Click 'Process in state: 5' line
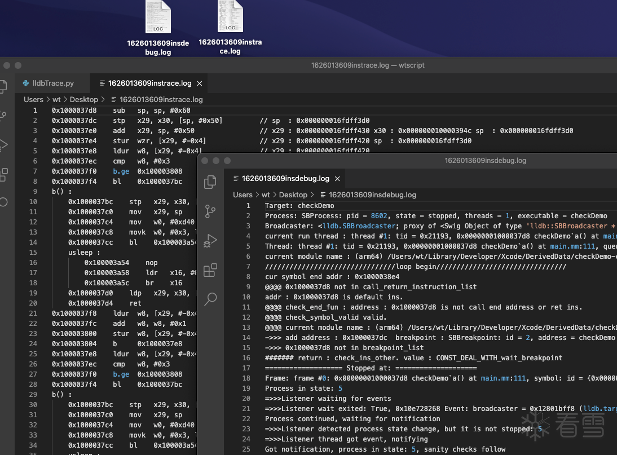 (303, 388)
